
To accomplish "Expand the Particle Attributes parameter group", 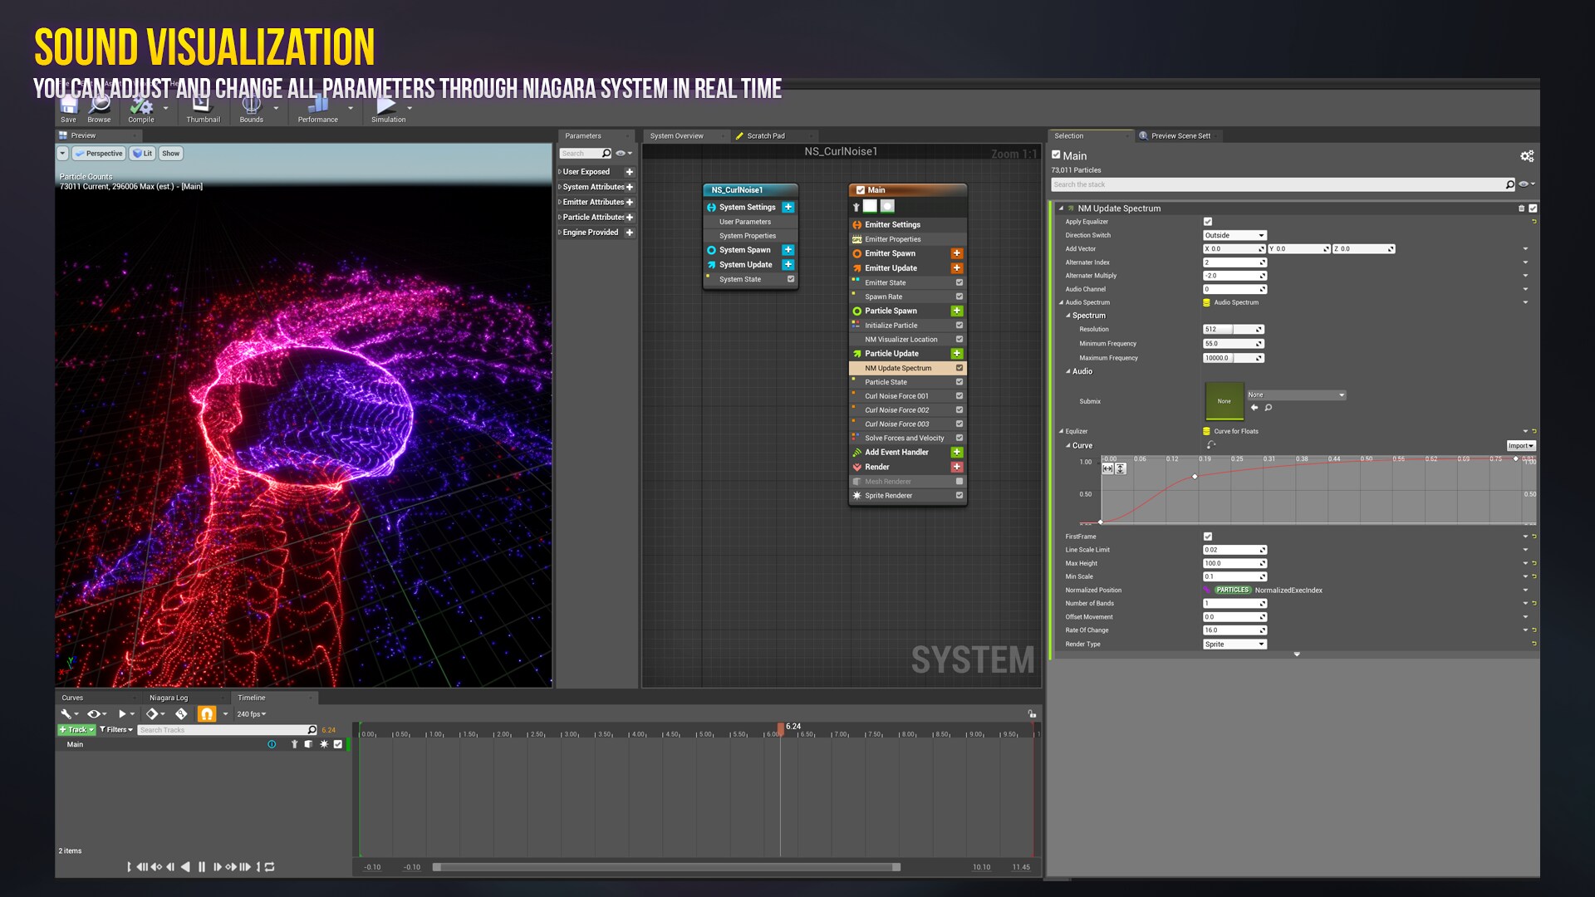I will [x=560, y=218].
